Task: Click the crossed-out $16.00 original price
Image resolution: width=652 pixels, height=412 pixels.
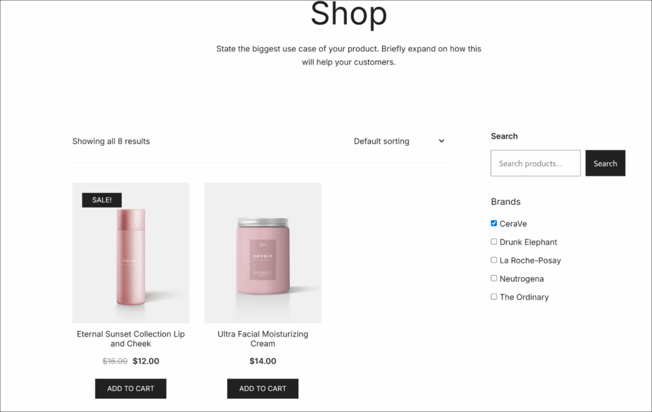Action: pyautogui.click(x=115, y=361)
